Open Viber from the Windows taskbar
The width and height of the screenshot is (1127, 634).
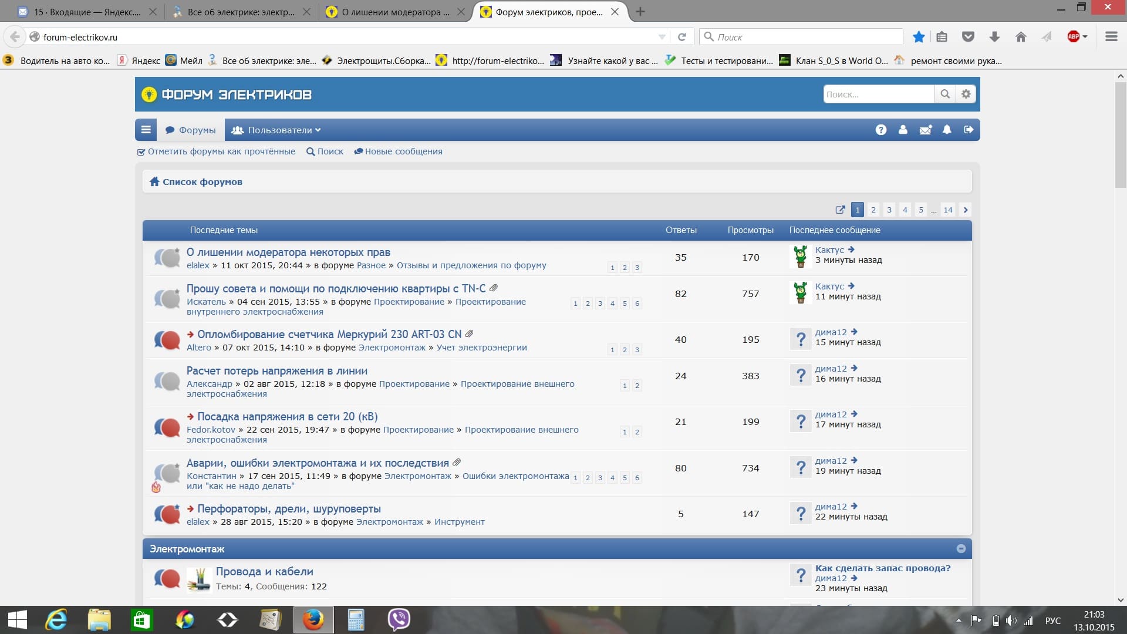pyautogui.click(x=399, y=619)
